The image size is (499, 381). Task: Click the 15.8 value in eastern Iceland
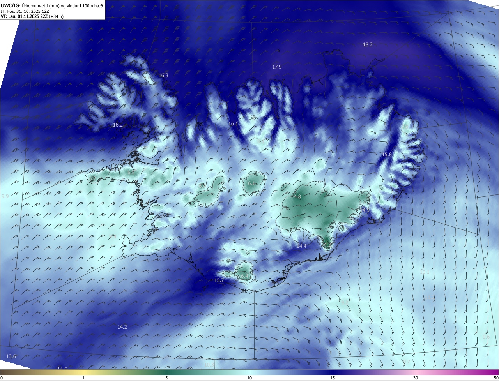387,155
